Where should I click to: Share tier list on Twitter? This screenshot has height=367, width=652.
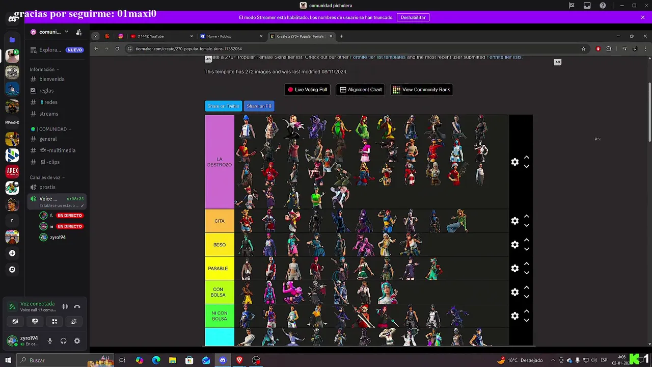(223, 106)
